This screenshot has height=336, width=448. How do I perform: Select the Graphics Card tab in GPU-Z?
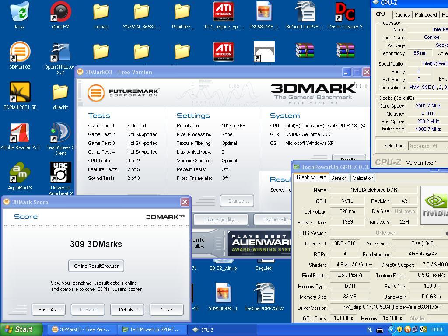(x=311, y=177)
